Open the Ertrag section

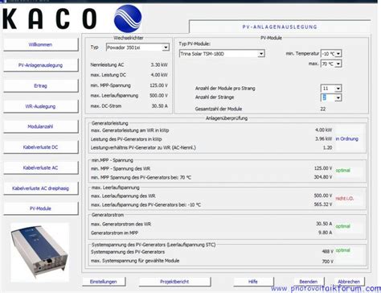point(41,86)
